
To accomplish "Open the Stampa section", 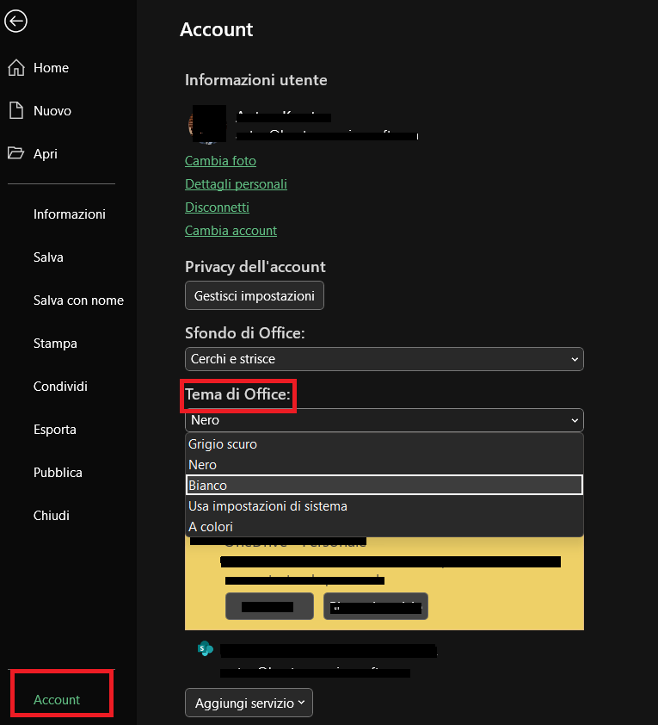I will click(55, 344).
